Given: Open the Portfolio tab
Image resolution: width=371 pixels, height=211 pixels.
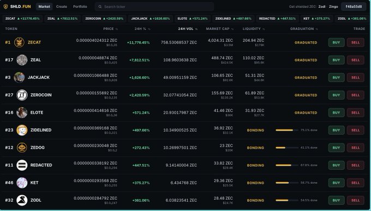Looking at the screenshot, I should [80, 7].
